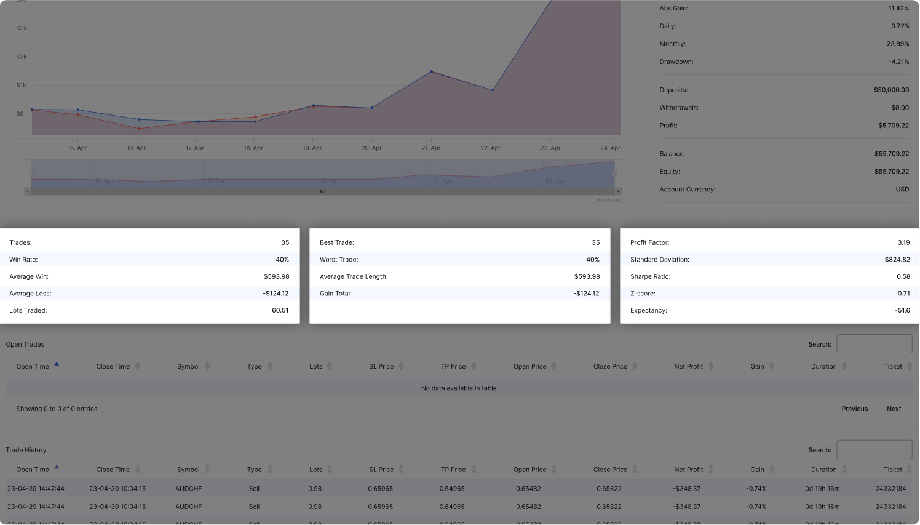Focus the Trade History search box

point(874,450)
